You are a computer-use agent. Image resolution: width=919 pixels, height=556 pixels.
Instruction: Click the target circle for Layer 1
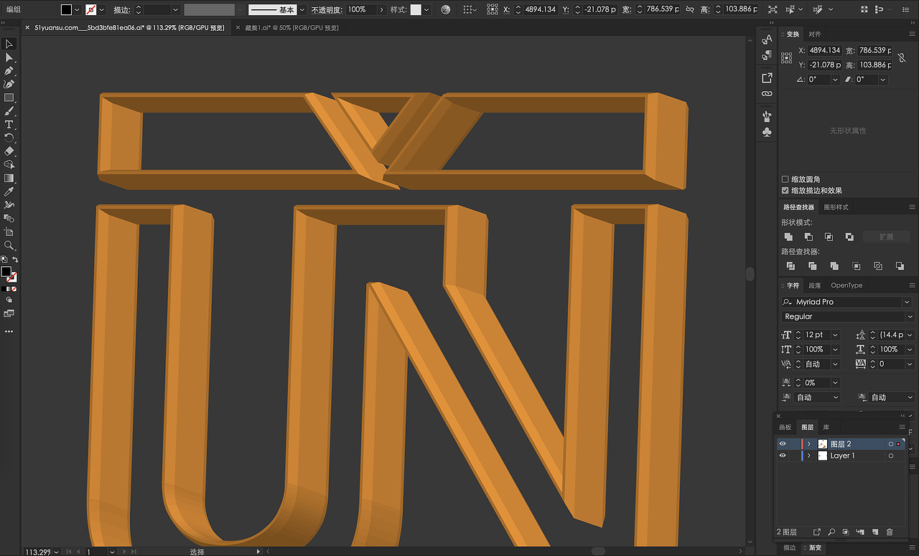click(891, 456)
